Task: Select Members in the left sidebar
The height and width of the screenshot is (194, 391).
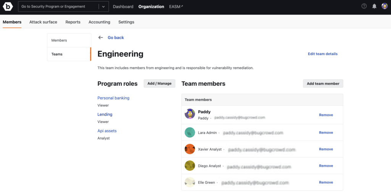Action: click(x=59, y=40)
